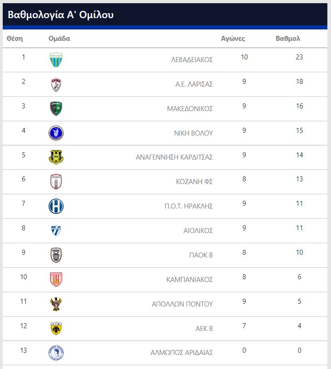Click the ΚΟΖΑΝΗ ΦΣ shield logo
331x369 pixels.
(x=56, y=182)
